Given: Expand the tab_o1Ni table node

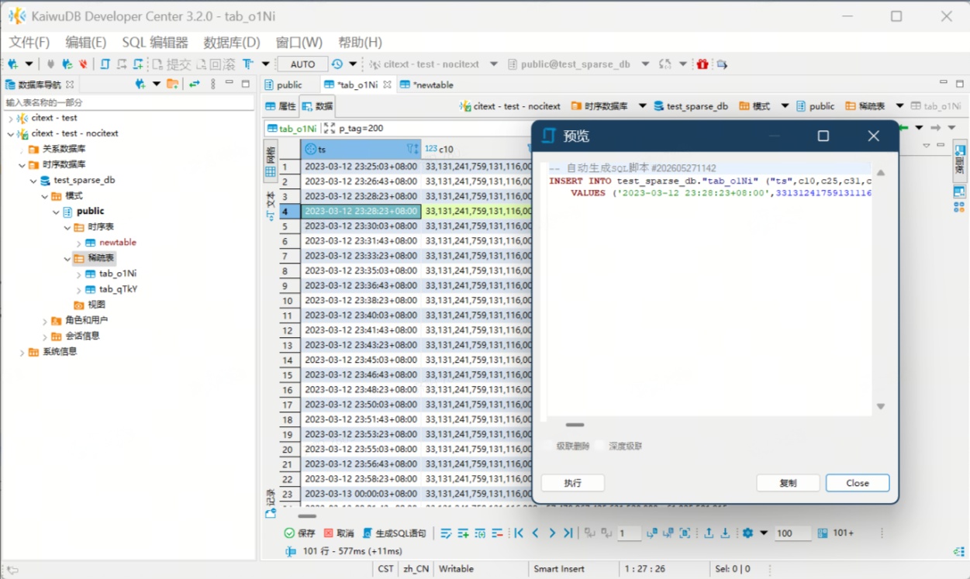Looking at the screenshot, I should pos(78,274).
